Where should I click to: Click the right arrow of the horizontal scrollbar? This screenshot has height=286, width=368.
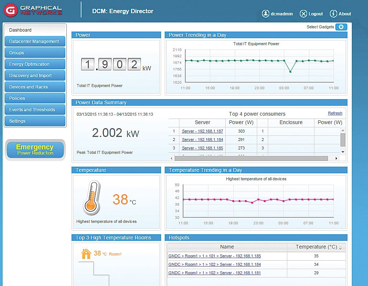[336, 158]
